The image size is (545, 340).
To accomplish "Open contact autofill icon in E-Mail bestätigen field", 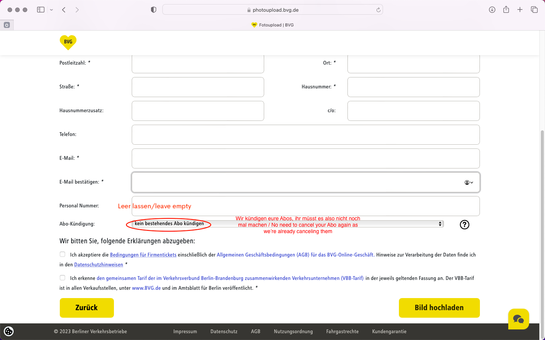I will coord(469,182).
